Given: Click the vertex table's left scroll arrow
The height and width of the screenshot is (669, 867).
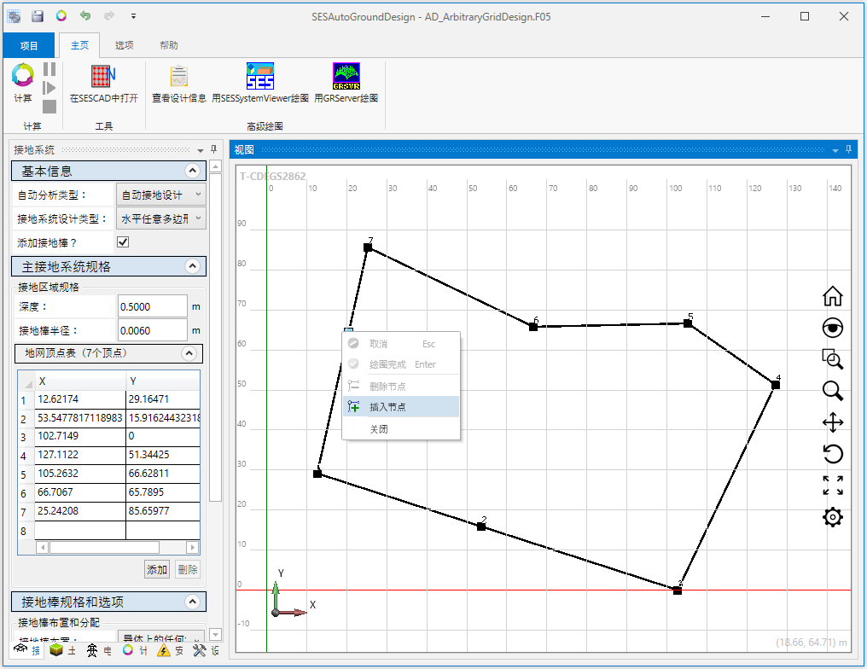Looking at the screenshot, I should [42, 547].
